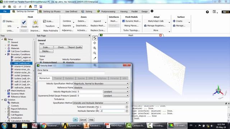Viewport: 230px width, 129px height.
Task: Open Supersonic/Initial Gauge Pressure constant dropdown
Action: [116, 96]
